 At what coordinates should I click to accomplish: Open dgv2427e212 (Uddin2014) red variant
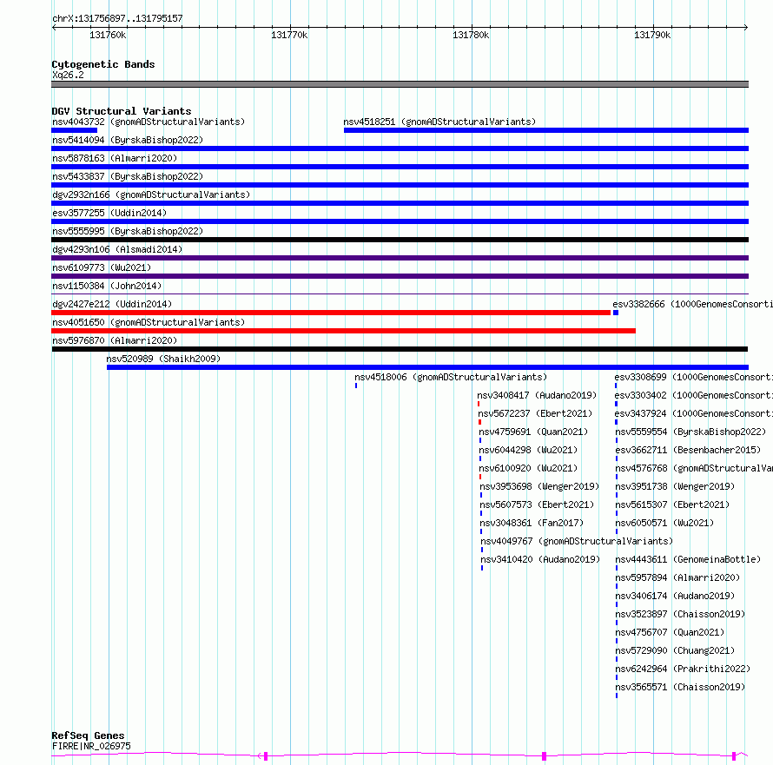point(112,304)
